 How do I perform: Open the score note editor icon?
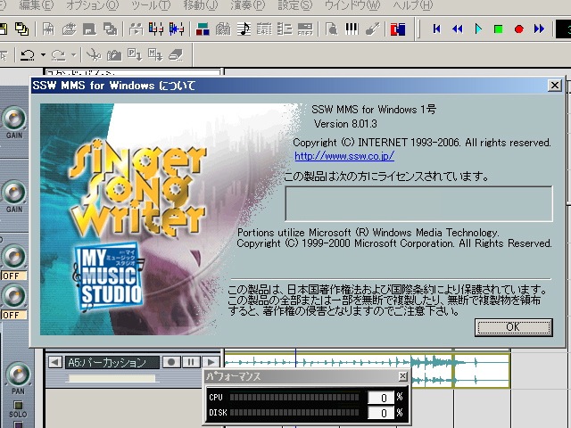point(244,29)
